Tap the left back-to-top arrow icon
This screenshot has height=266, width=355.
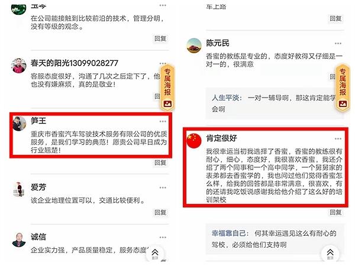pos(155,254)
